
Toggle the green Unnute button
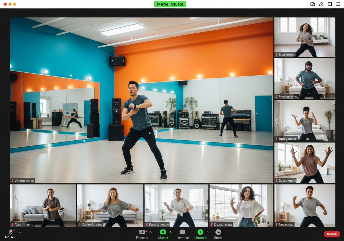pos(200,232)
